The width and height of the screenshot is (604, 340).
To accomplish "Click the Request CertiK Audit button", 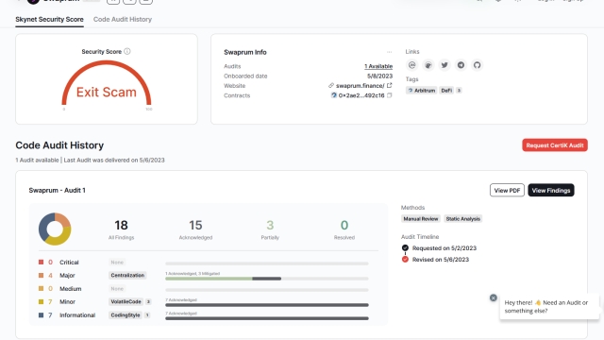I will [555, 145].
